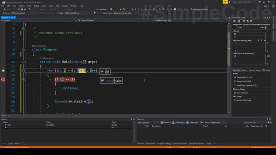Viewport: 276px width, 155px height.
Task: Open the Build menu
Action: [x=29, y=6]
